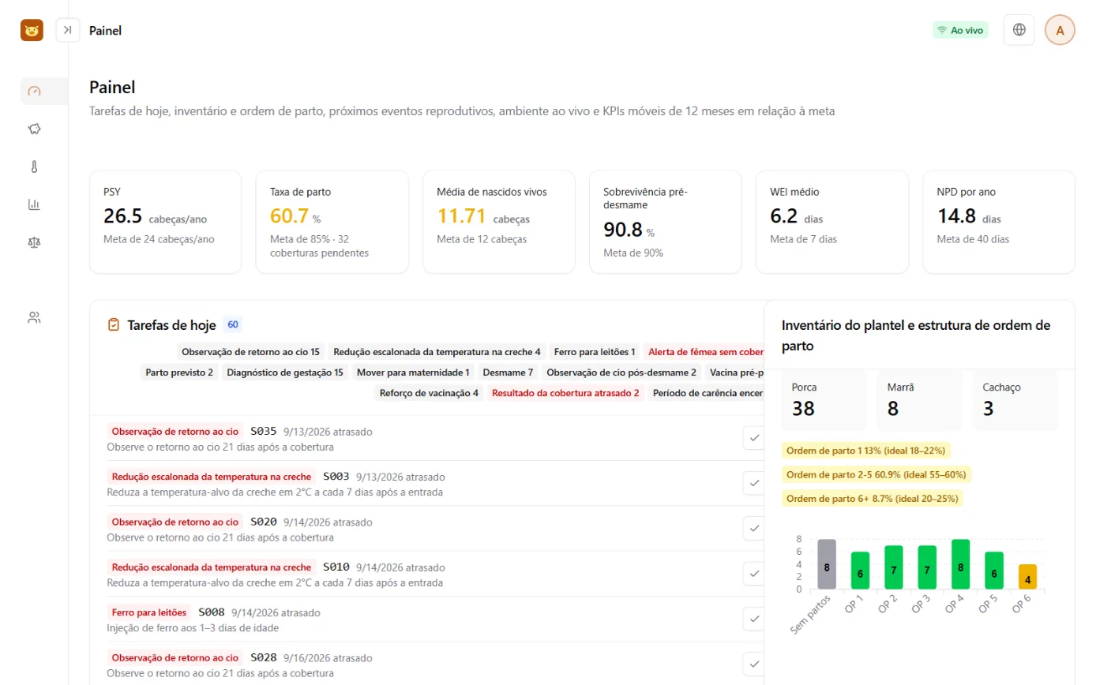This screenshot has width=1096, height=685.
Task: Click the clipboard icon beside Tarefas de hoje
Action: click(x=114, y=324)
